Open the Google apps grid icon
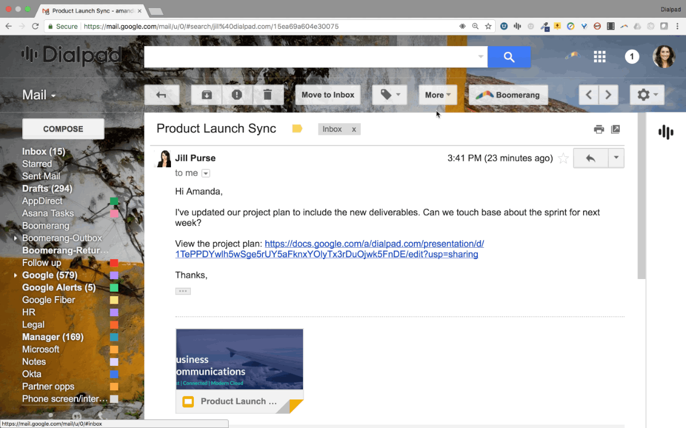Screen dimensions: 686x428 (599, 56)
